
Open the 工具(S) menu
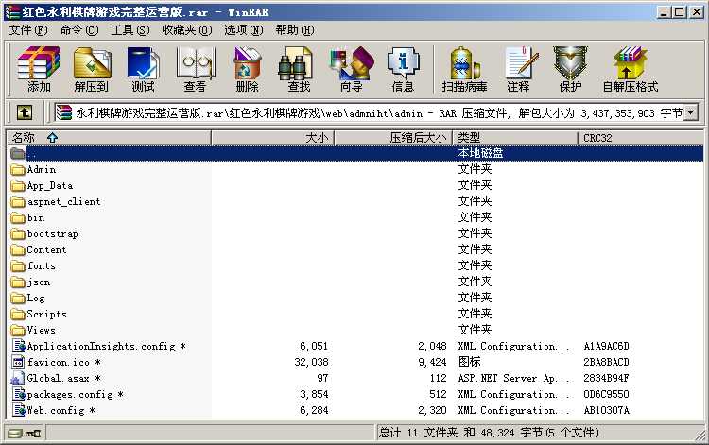tap(130, 30)
